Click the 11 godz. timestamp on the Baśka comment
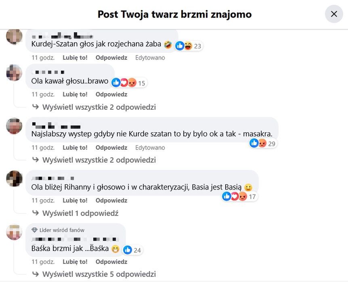Screen dimensions: 348x282 (x=43, y=262)
